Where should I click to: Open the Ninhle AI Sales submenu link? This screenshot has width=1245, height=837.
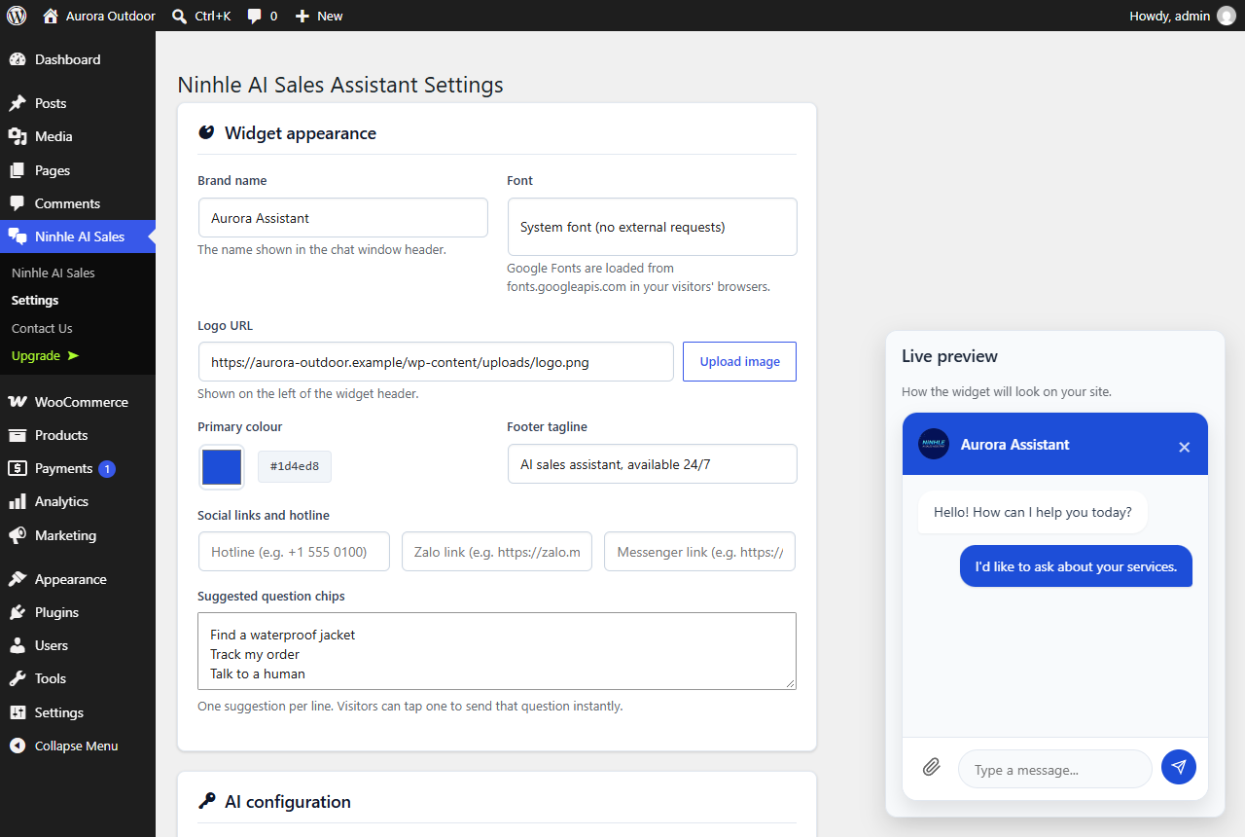point(53,273)
